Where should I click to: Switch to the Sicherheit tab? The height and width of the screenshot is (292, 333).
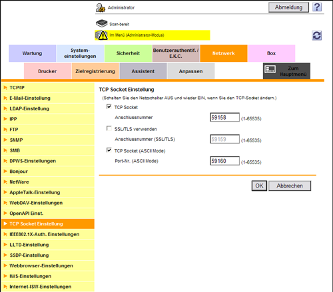click(128, 53)
